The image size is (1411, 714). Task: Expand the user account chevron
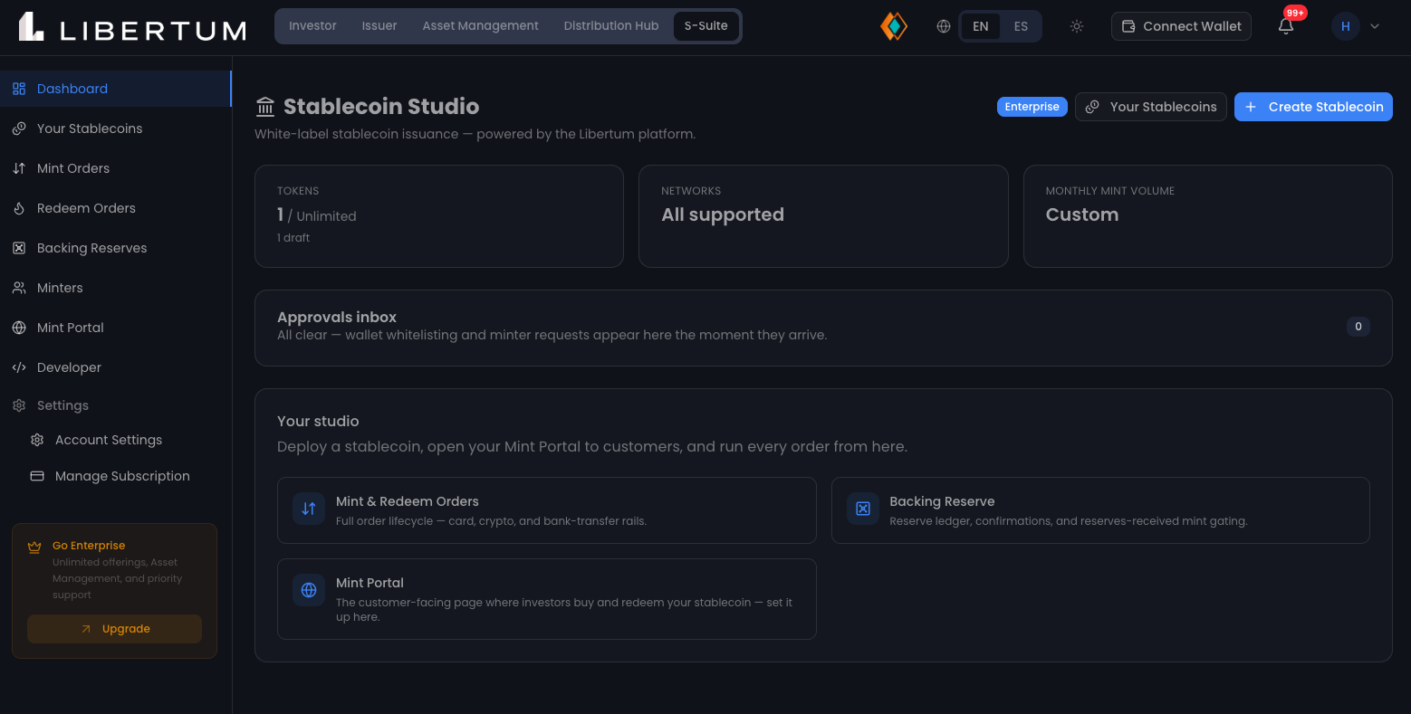point(1375,26)
